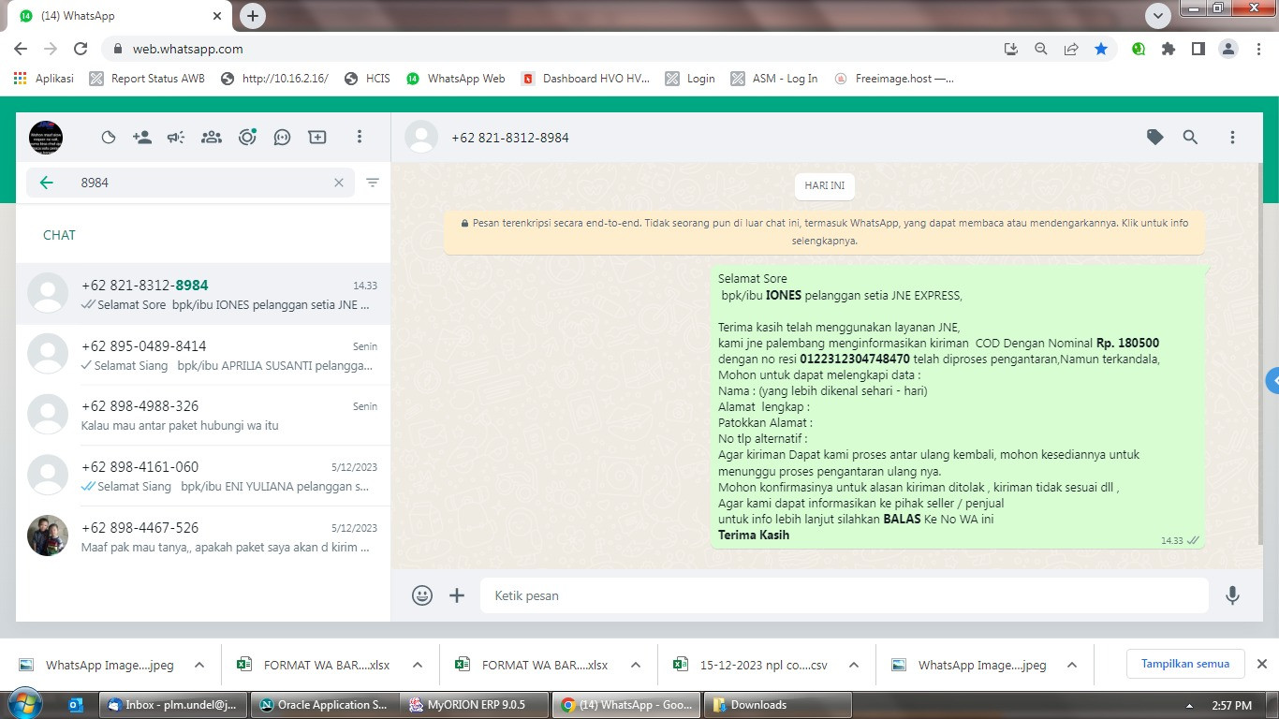Close the downloads bar
Image resolution: width=1279 pixels, height=719 pixels.
pyautogui.click(x=1261, y=664)
